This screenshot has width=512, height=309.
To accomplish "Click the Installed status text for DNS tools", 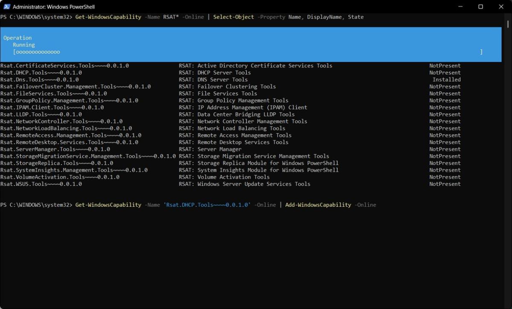I will 446,79.
